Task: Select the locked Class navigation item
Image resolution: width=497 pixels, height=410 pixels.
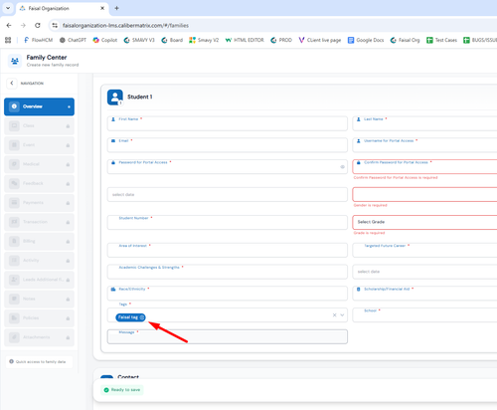Action: click(39, 125)
